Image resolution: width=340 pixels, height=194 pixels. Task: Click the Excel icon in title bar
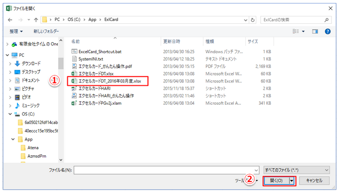[9, 8]
